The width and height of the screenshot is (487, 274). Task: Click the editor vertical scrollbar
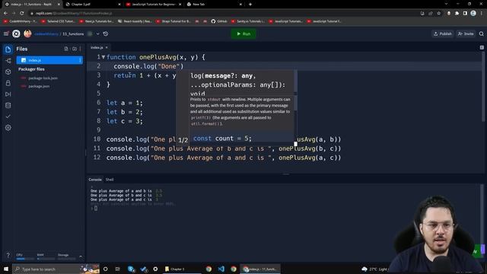(x=483, y=87)
